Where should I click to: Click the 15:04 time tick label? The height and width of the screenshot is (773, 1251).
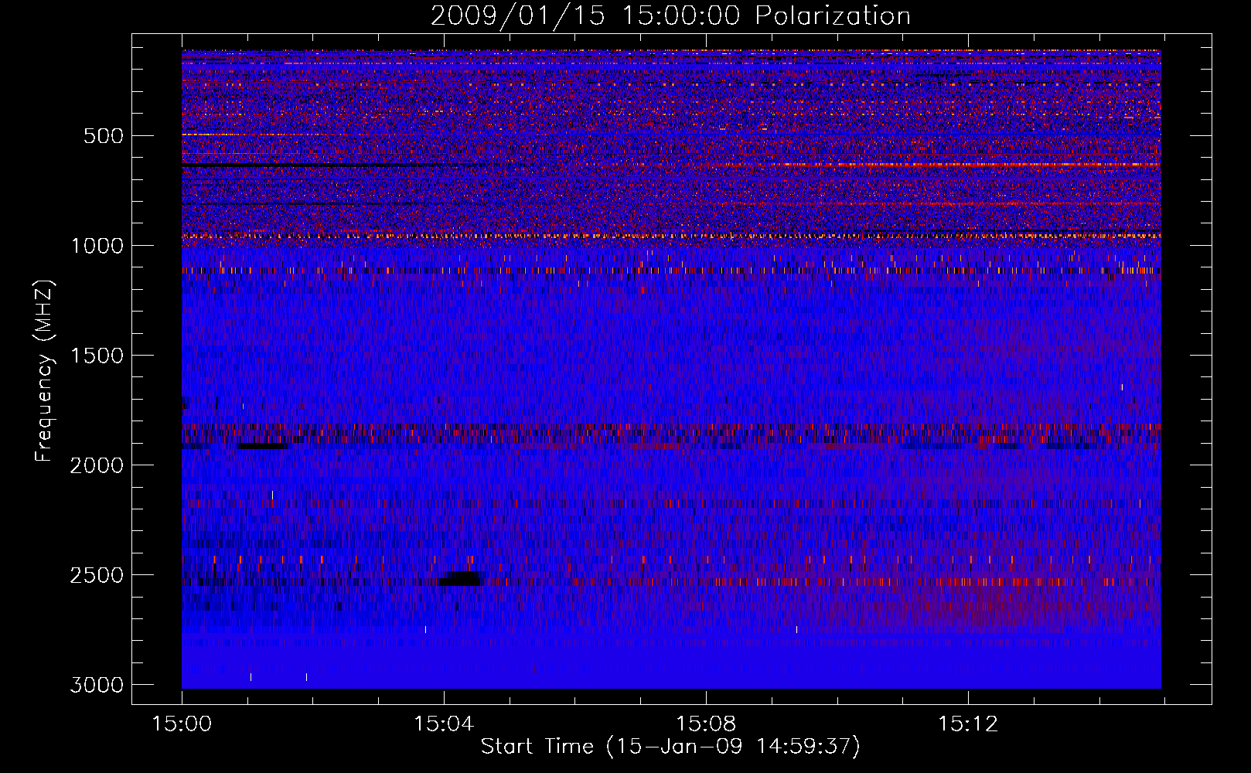point(443,724)
